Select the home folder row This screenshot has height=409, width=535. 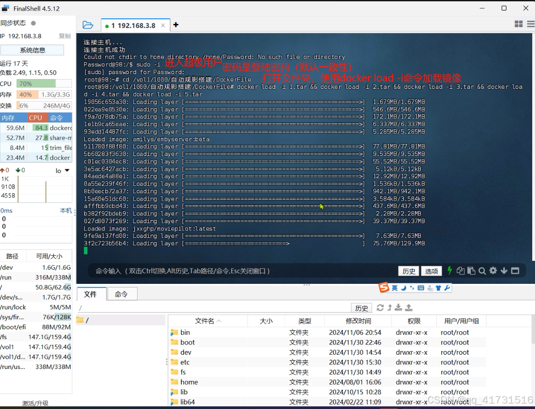click(x=328, y=382)
